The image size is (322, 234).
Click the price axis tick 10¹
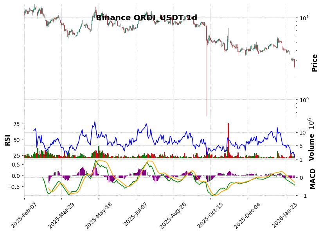[x=304, y=18]
